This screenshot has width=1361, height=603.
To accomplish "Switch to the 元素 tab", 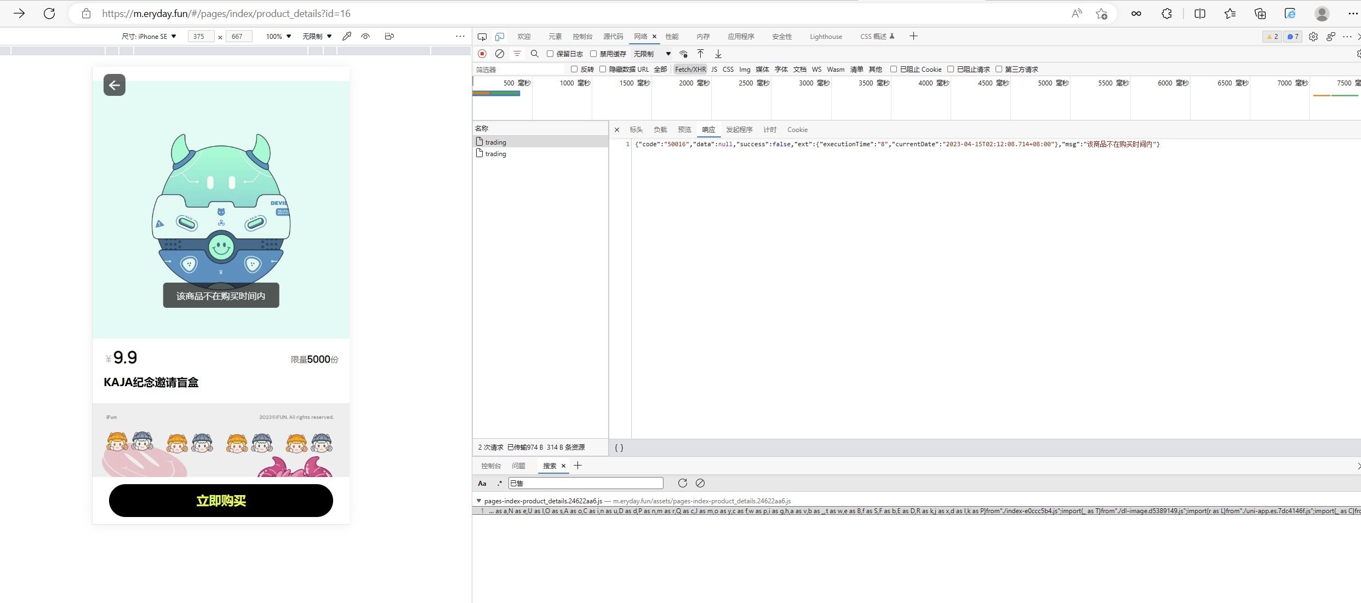I will click(555, 37).
